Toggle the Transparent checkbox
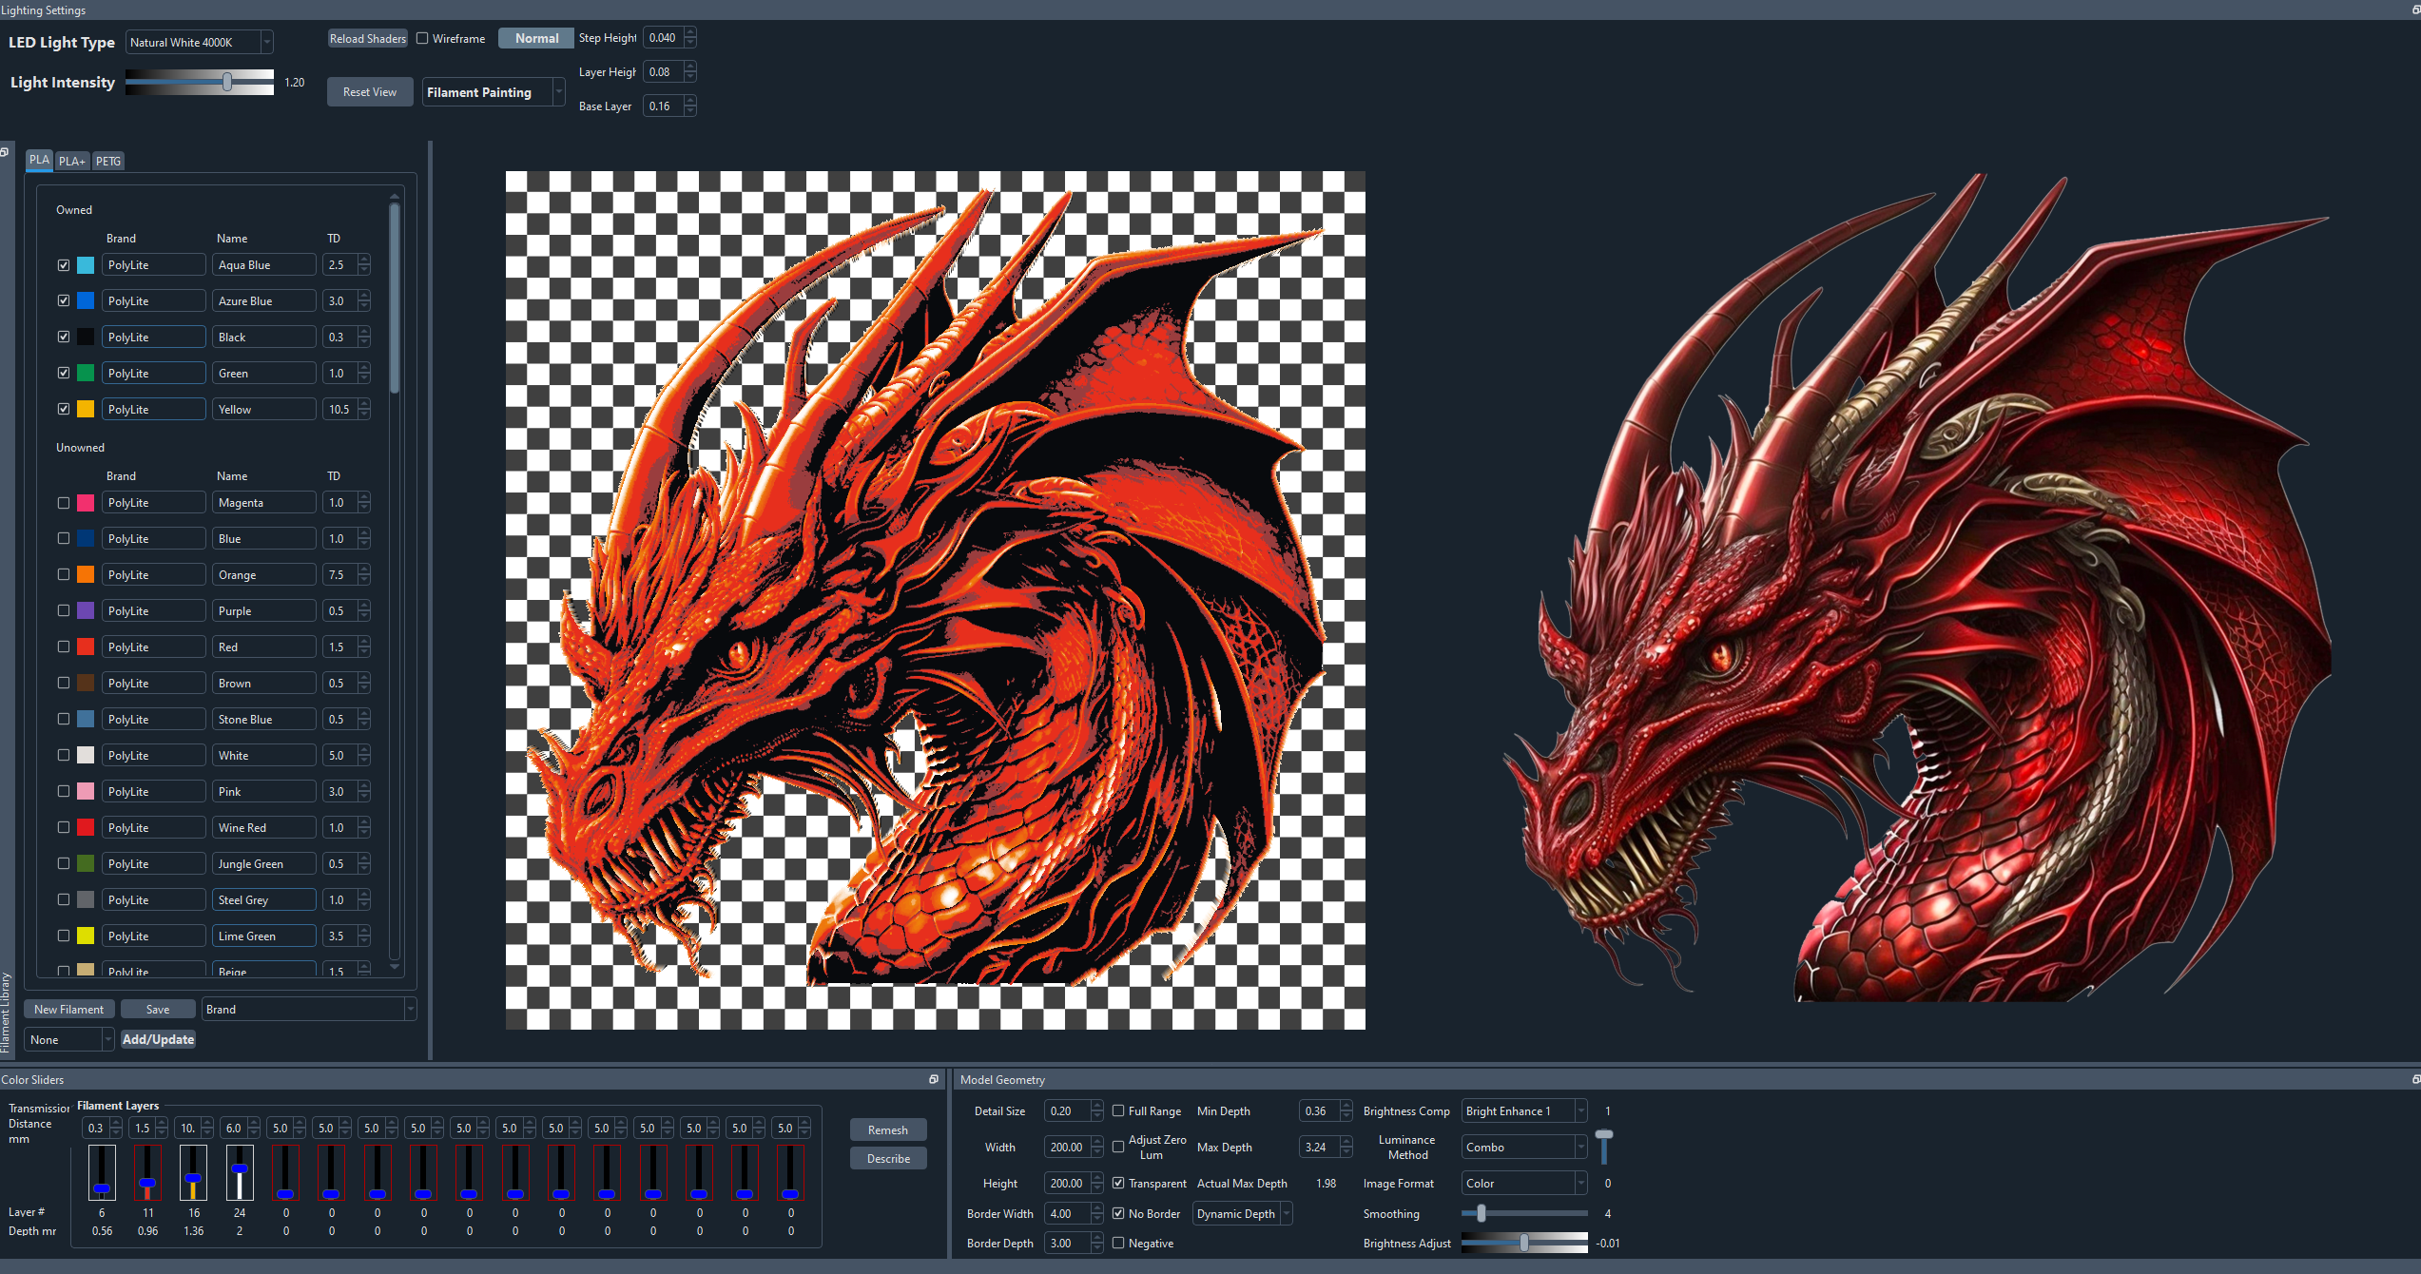This screenshot has height=1274, width=2421. tap(1118, 1183)
